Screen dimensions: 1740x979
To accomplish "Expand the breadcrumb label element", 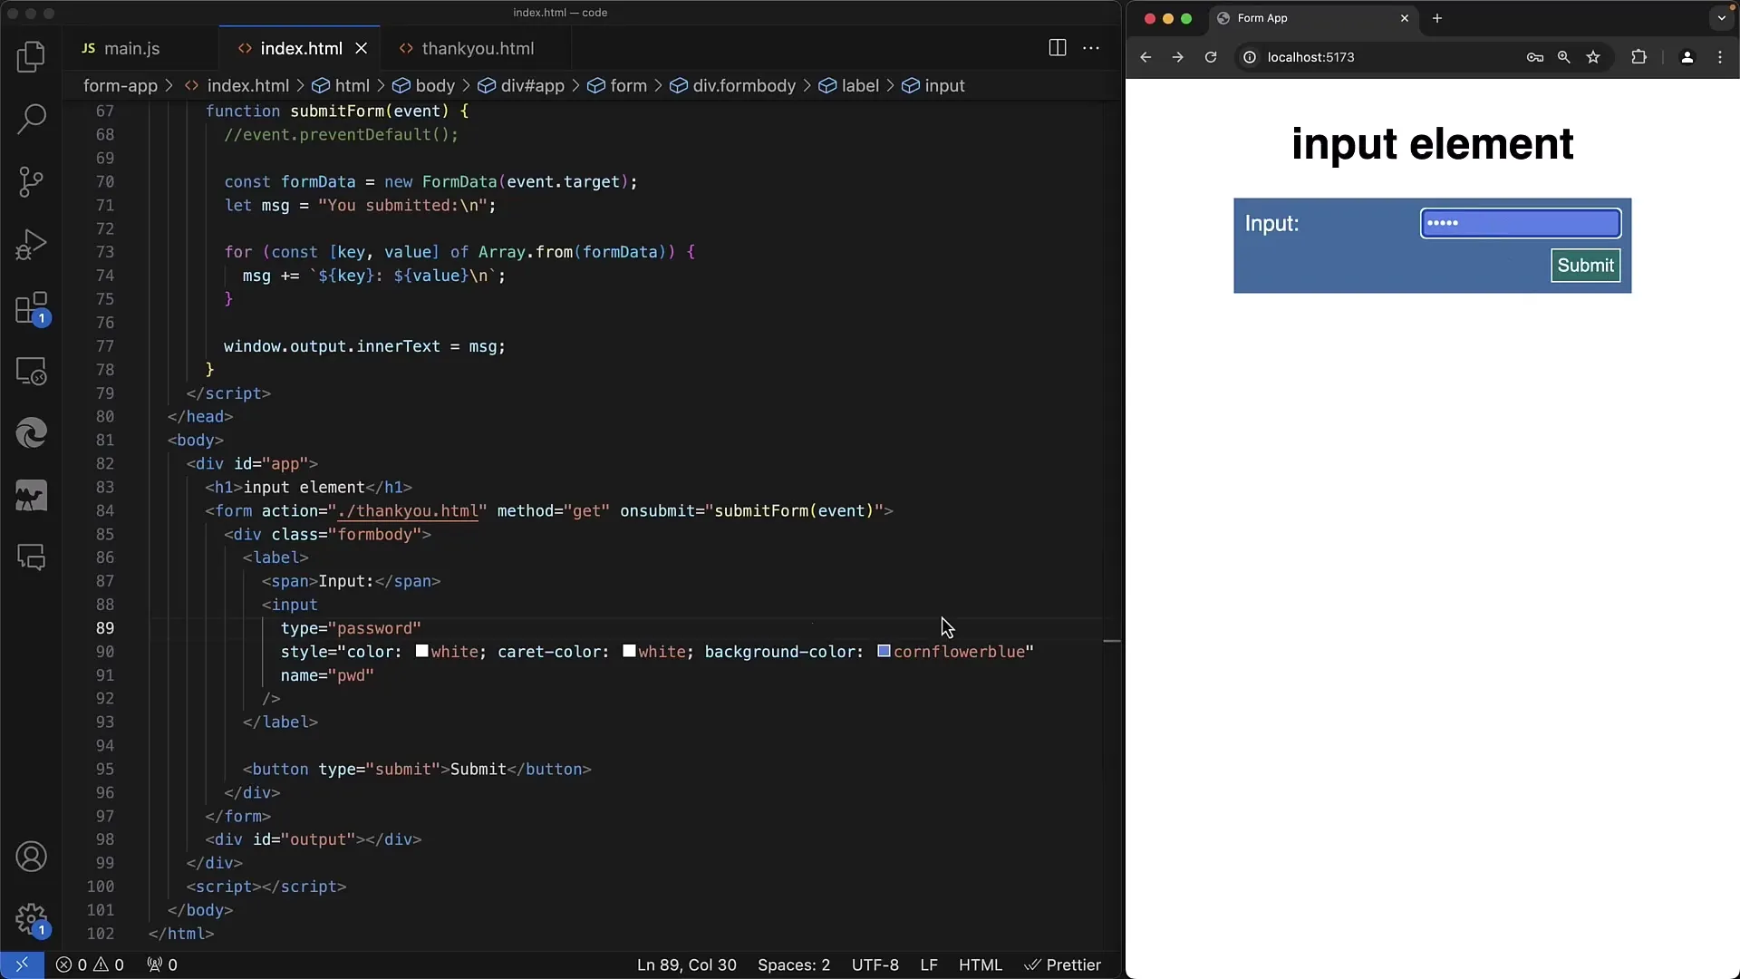I will tap(860, 85).
